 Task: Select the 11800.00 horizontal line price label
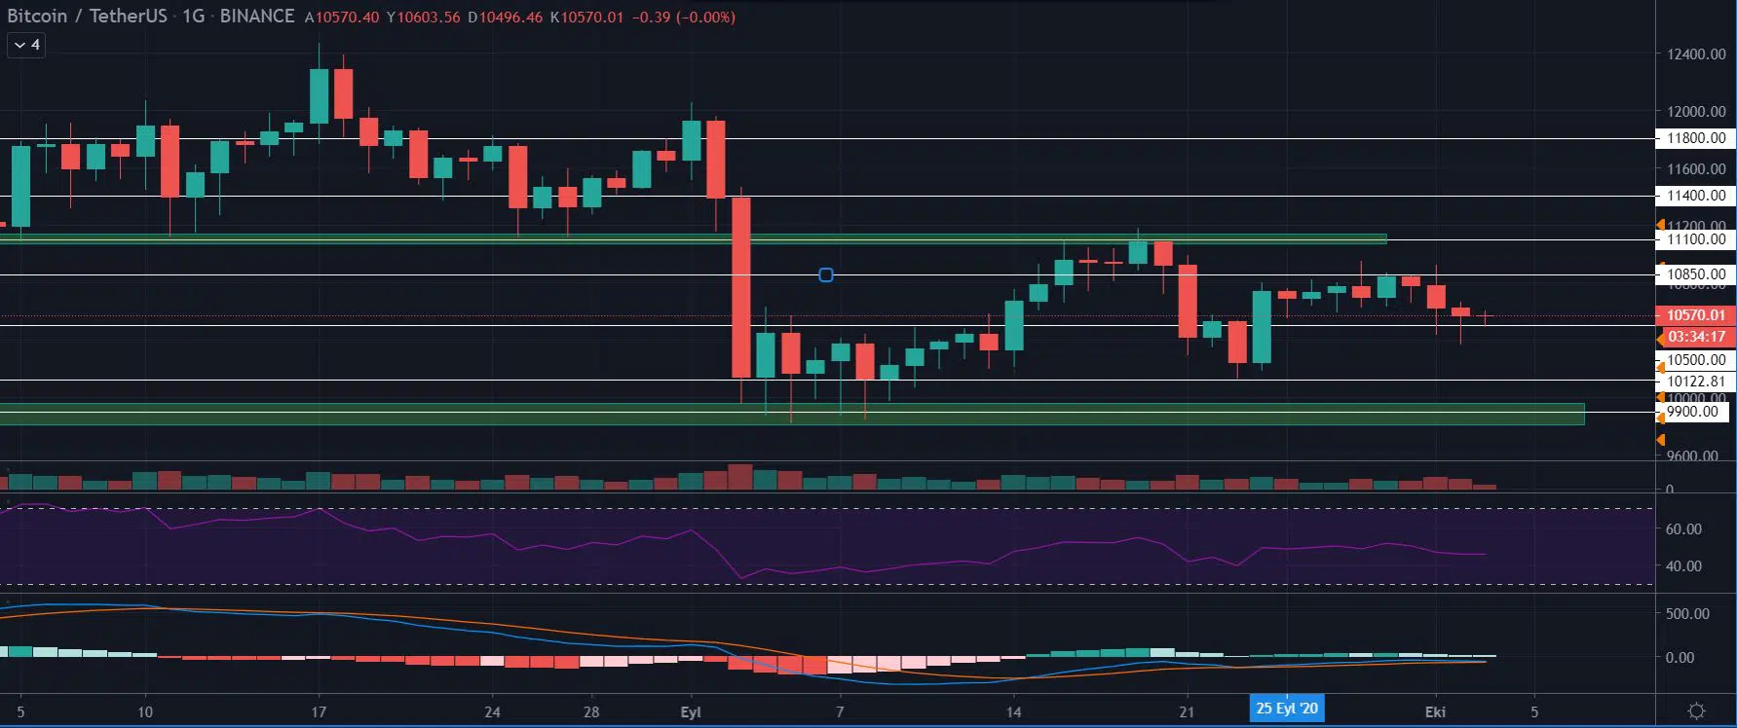click(1695, 138)
